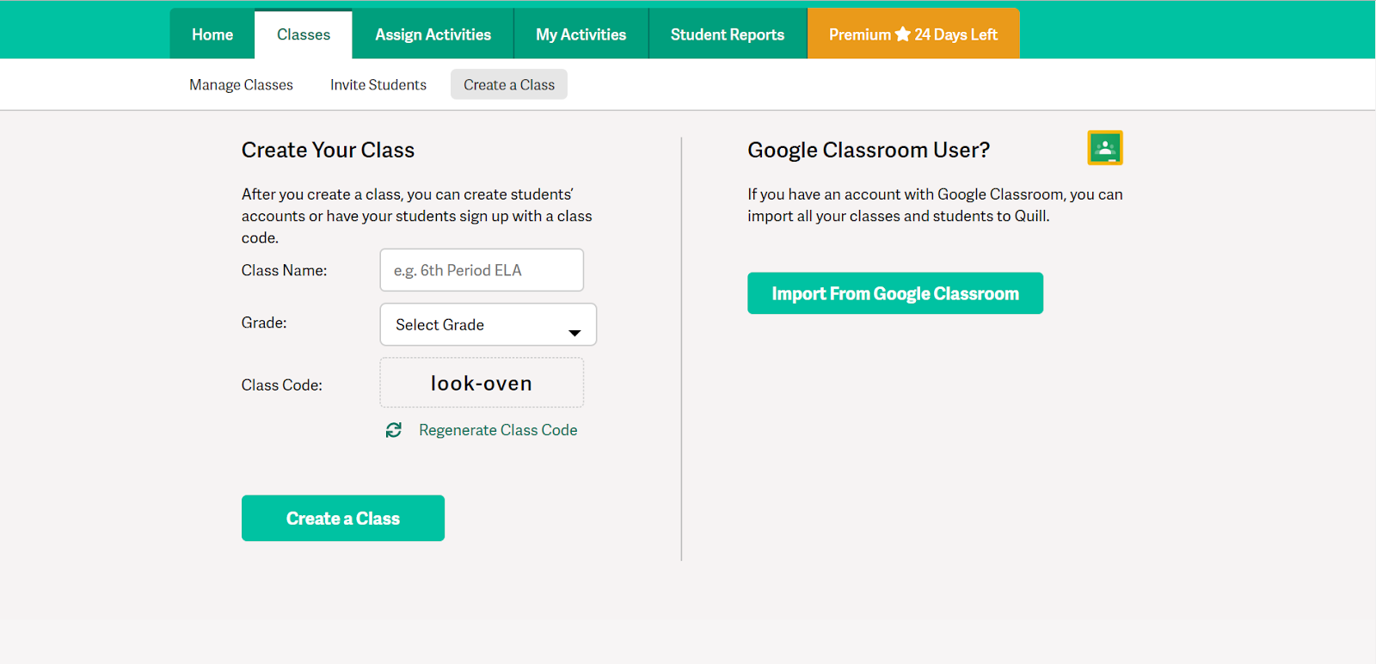Open the My Activities tab
This screenshot has width=1376, height=664.
coord(581,34)
